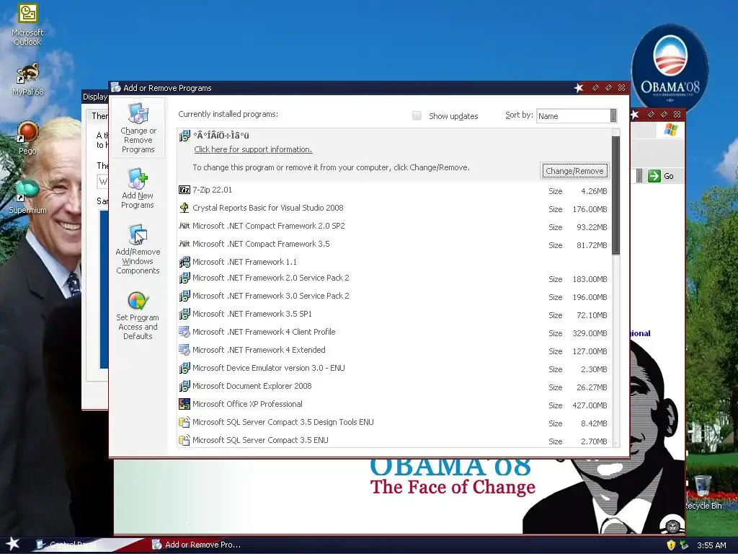738x554 pixels.
Task: Click the Windows flag logo in browser window
Action: coord(670,130)
